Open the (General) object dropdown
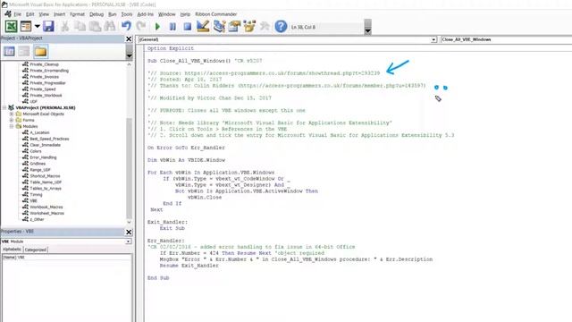Viewport: 572px width, 322px height. [x=433, y=39]
